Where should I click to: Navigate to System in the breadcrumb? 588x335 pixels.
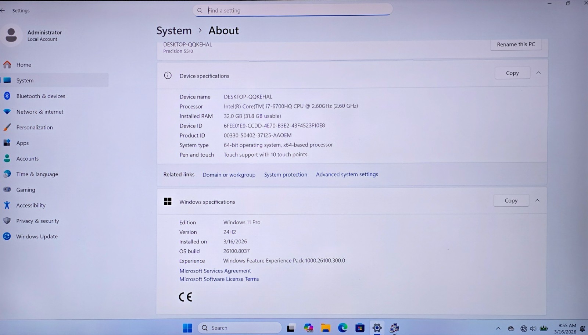click(174, 31)
